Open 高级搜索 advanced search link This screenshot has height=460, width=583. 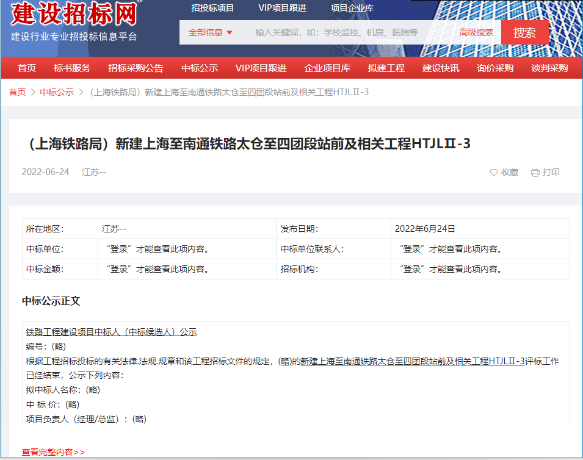[476, 32]
